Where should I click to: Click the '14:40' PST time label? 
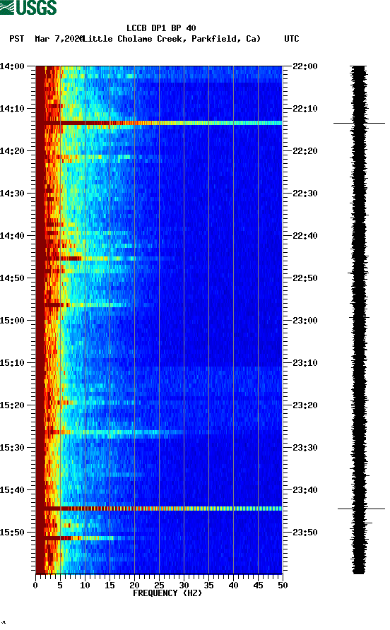(x=12, y=235)
